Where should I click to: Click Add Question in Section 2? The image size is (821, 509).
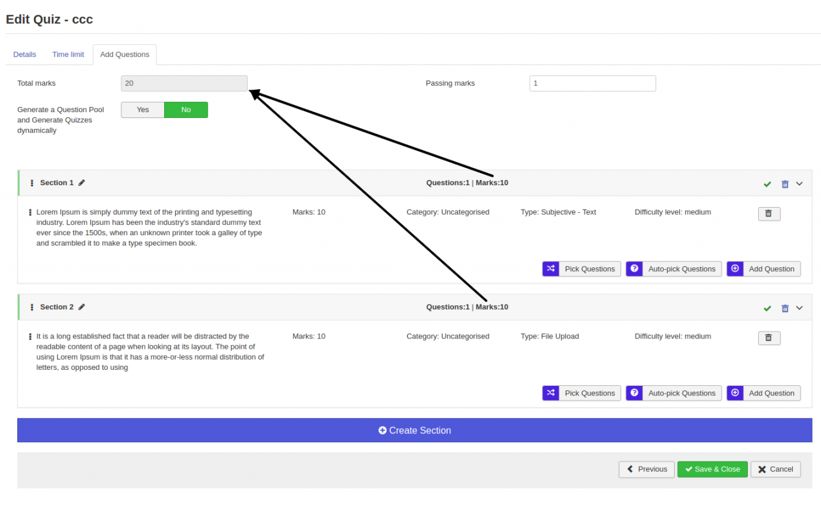click(763, 393)
